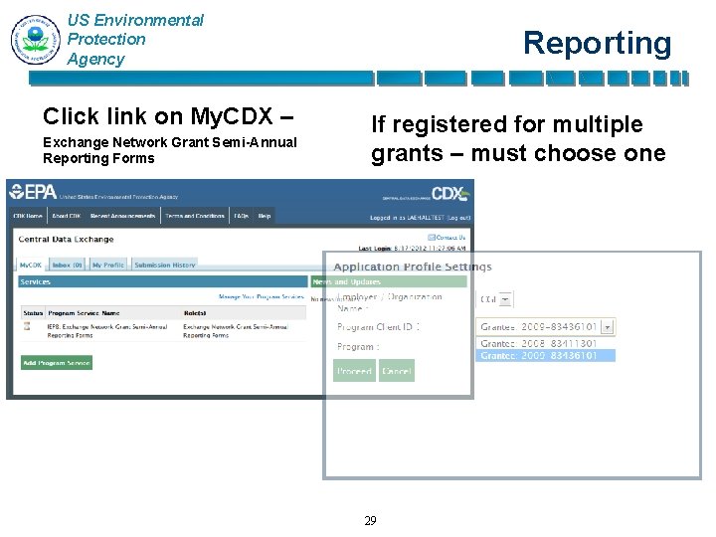This screenshot has height=537, width=716.
Task: Click the Cancel button
Action: click(x=397, y=371)
